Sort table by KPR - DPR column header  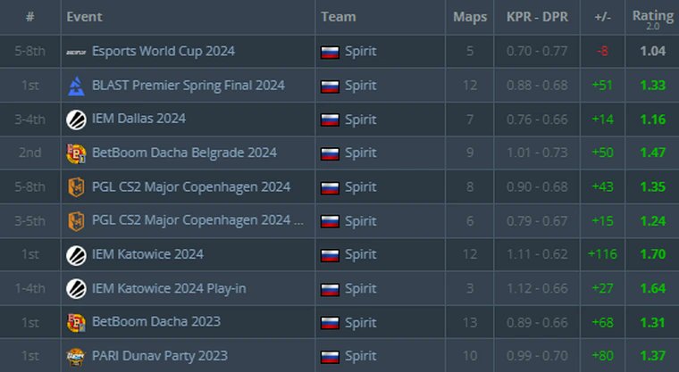tap(537, 17)
